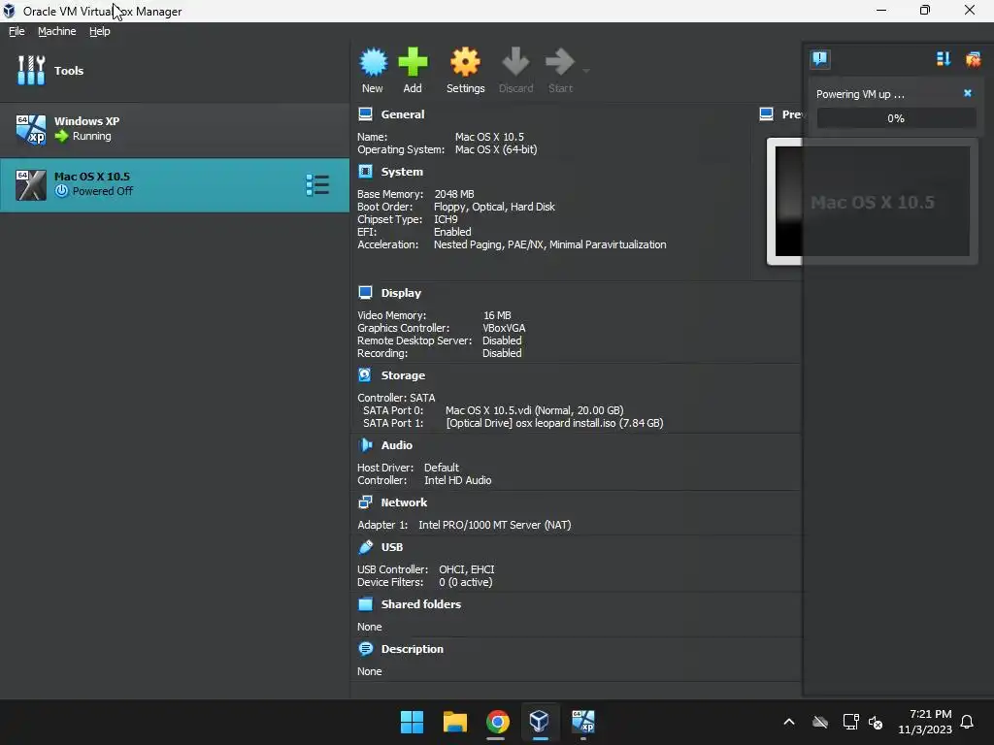Open Windows Start menu in taskbar
This screenshot has width=994, height=745.
pyautogui.click(x=412, y=722)
